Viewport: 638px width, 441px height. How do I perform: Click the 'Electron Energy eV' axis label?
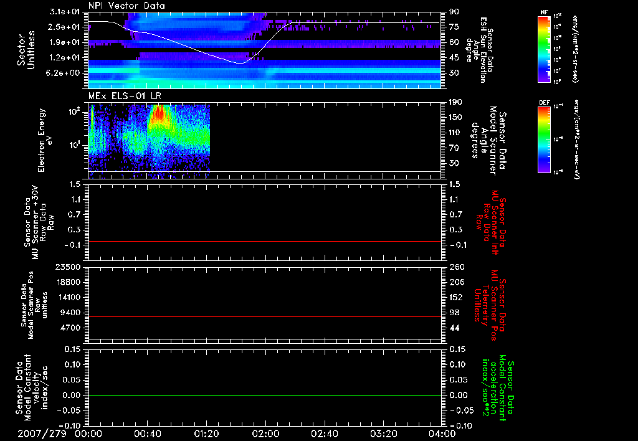(x=45, y=140)
